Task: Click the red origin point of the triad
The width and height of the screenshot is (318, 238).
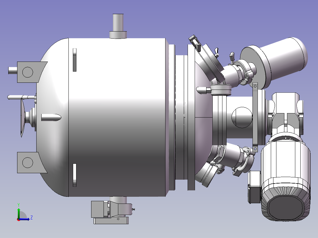Action: pyautogui.click(x=19, y=219)
